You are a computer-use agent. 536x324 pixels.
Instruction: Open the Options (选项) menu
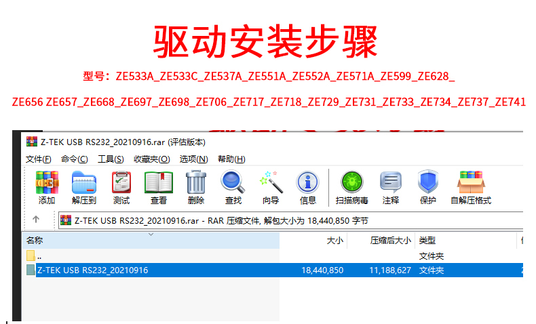point(194,159)
